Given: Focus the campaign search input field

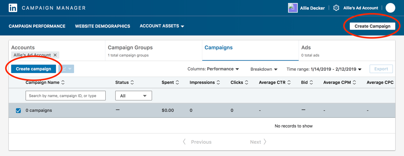Looking at the screenshot, I should click(x=65, y=96).
